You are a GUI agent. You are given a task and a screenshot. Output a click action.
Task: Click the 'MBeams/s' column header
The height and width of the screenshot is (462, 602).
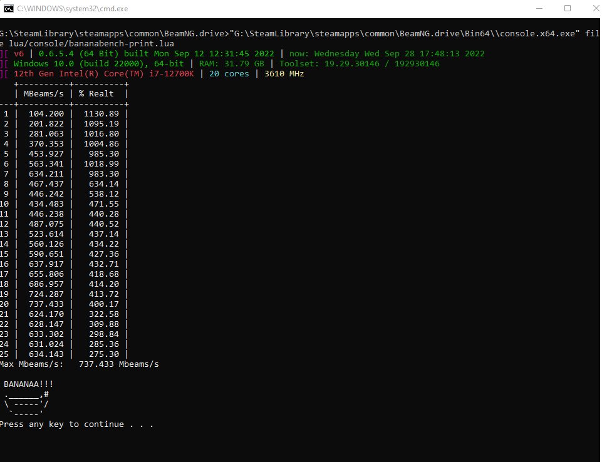[x=43, y=94]
